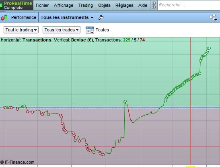
Task: Click the Toutes date label
Action: click(x=102, y=30)
